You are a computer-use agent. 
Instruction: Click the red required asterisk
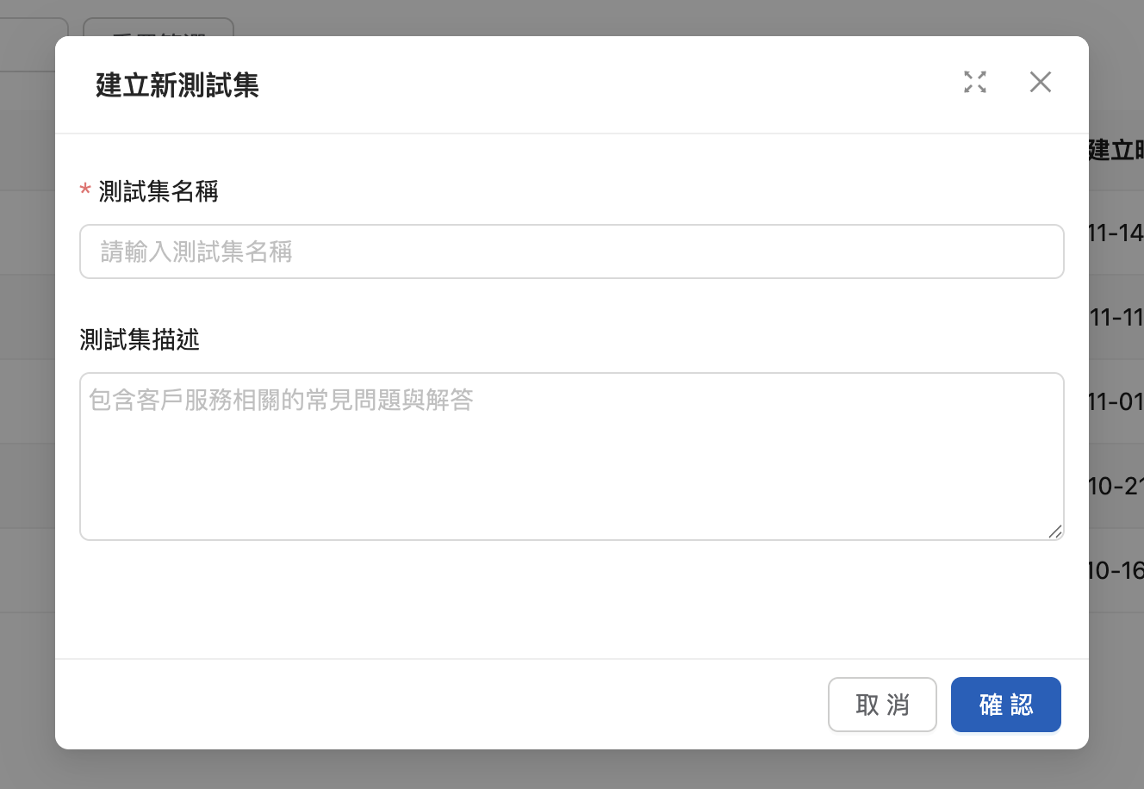(85, 190)
